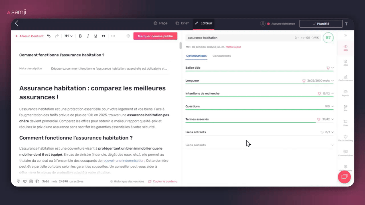The image size is (365, 205).
Task: Click the undo arrow in editor toolbar
Action: (x=49, y=36)
